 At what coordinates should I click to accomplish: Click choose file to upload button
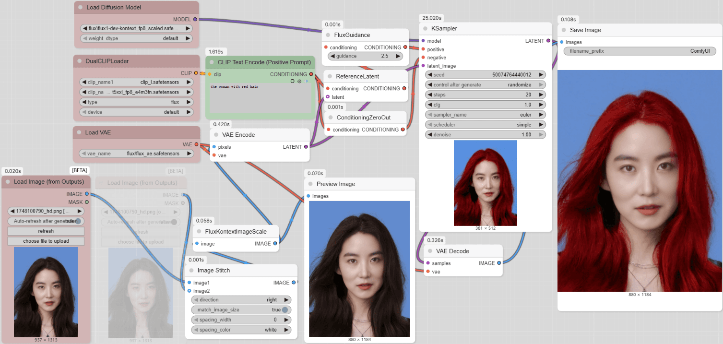(46, 241)
